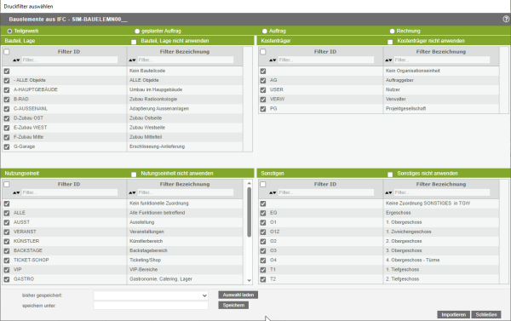Click the 'speichern unter' text field
This screenshot has height=321, width=511.
pyautogui.click(x=151, y=306)
